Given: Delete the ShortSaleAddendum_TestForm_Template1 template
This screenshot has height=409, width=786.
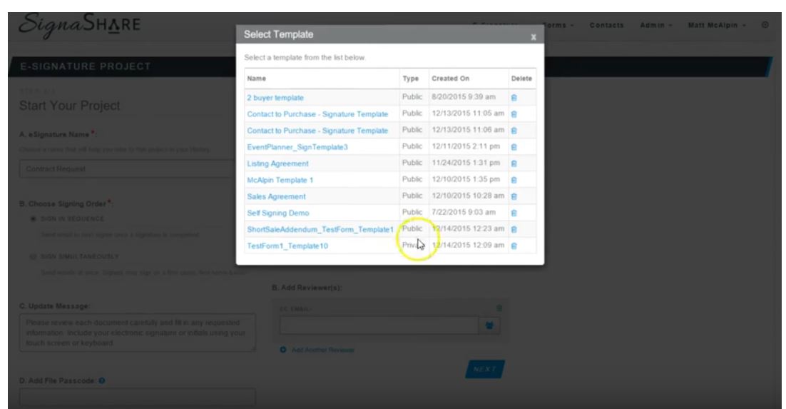Looking at the screenshot, I should tap(514, 229).
